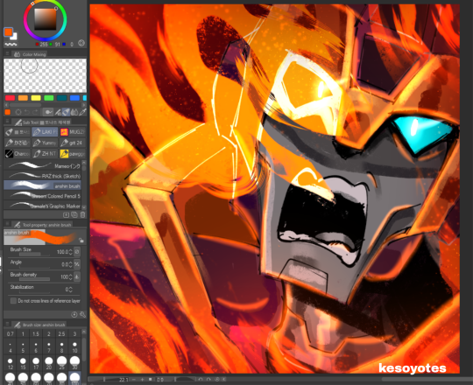Select the brush tool in Color Mixing

(58, 112)
